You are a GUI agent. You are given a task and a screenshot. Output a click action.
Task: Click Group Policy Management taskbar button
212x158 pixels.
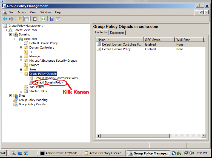pos(148,153)
